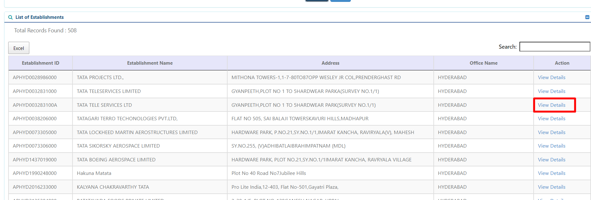Click HYDERABAD office in TATA TELESERVICES LIMITED row
The image size is (591, 200).
452,91
